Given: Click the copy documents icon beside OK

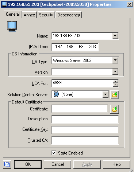Looking at the screenshot, I should (7, 164).
